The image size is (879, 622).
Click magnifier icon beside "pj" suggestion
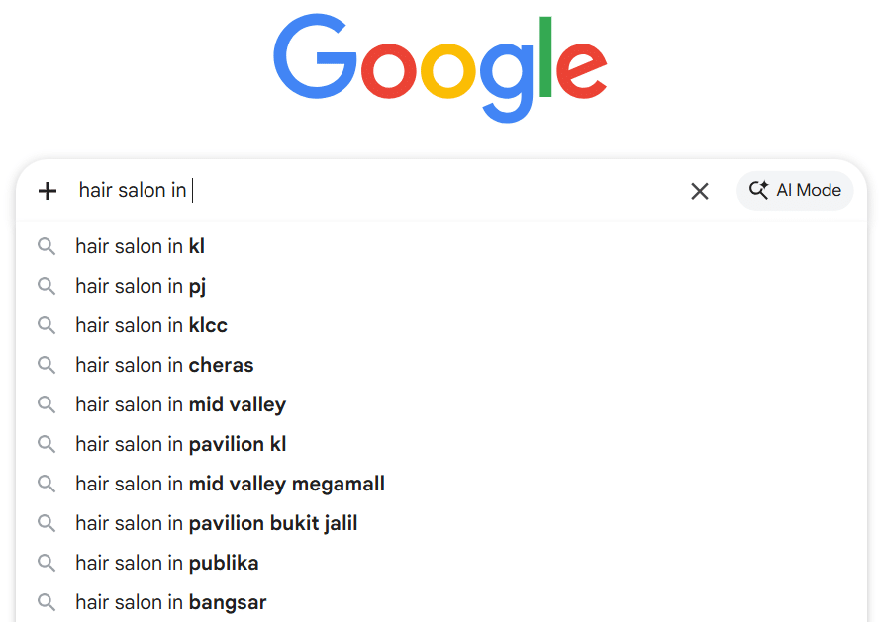47,286
